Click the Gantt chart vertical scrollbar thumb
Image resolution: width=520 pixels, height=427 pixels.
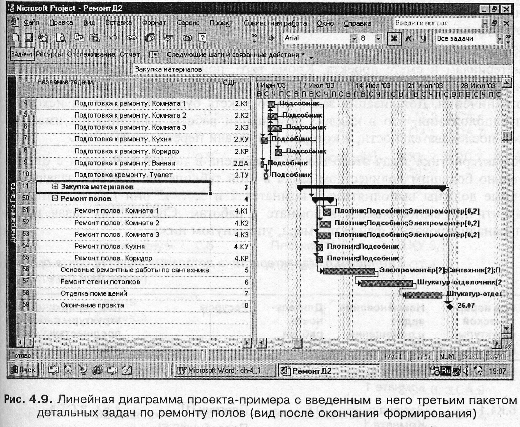point(507,136)
